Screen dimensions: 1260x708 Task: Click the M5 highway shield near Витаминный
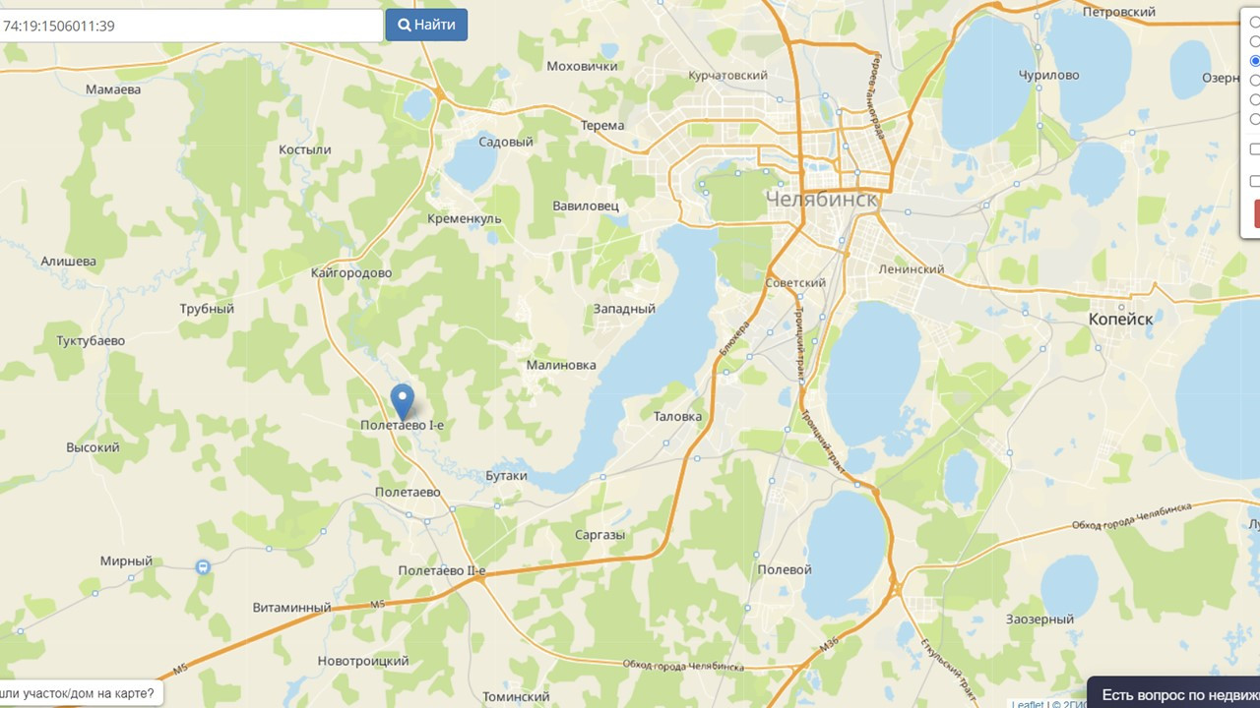coord(377,602)
